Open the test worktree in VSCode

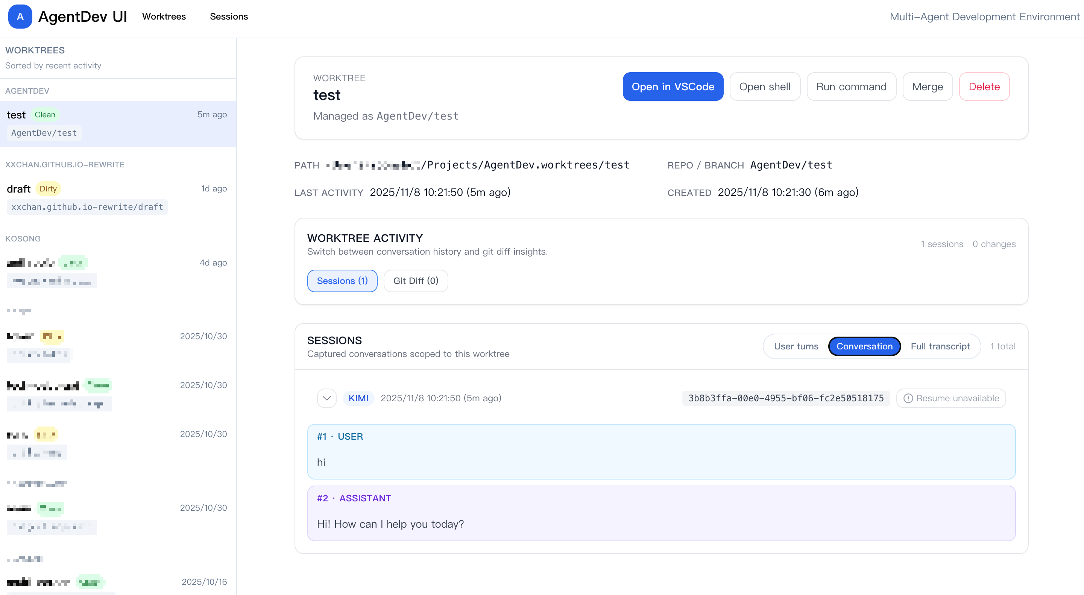pos(673,86)
